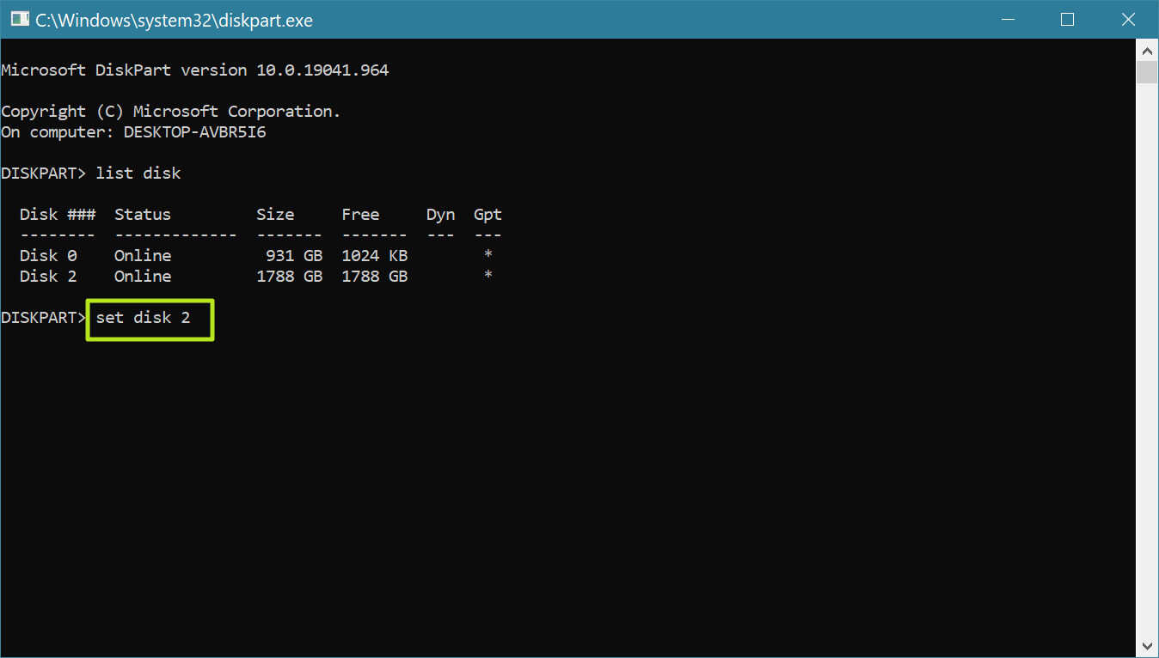
Task: Click the '1024 KB' free value
Action: pos(375,256)
